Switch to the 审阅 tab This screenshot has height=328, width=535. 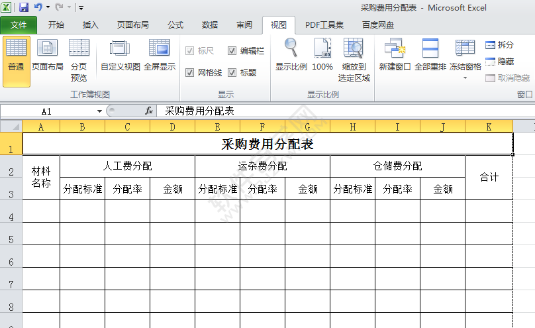[x=244, y=25]
